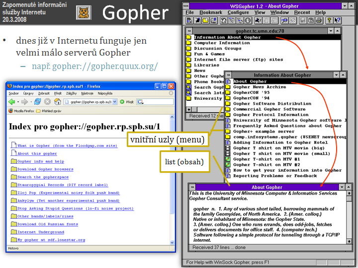
Task: Expand the Firefox address bar URL dropdown
Action: click(x=115, y=102)
